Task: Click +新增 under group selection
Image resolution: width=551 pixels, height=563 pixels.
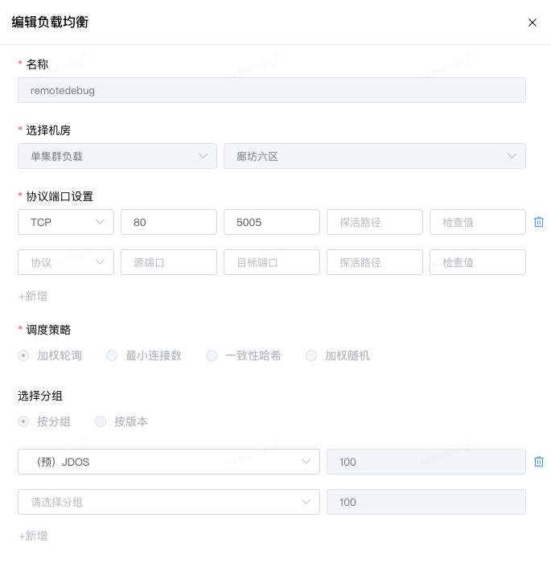Action: click(x=33, y=536)
